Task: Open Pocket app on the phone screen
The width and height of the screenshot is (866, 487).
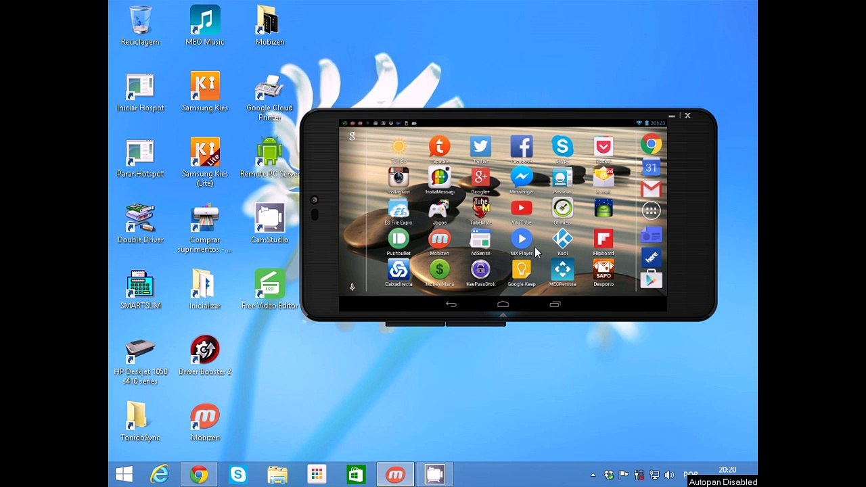Action: (603, 146)
